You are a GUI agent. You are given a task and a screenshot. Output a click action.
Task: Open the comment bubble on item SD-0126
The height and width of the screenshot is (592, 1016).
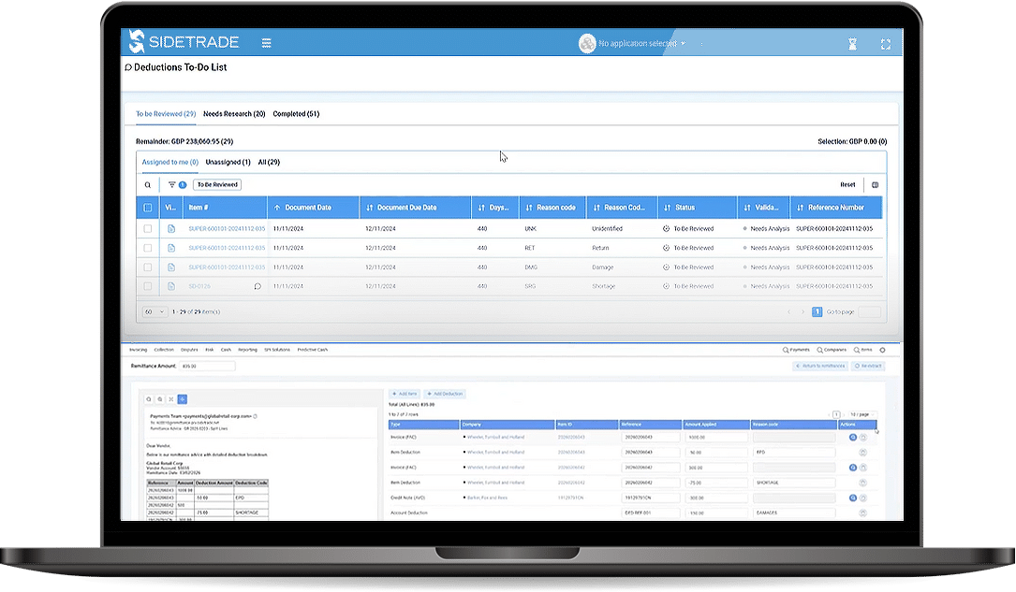point(258,286)
